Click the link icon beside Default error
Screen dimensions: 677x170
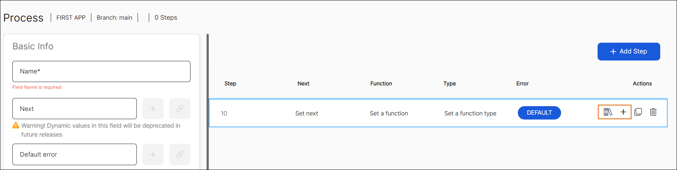(180, 154)
